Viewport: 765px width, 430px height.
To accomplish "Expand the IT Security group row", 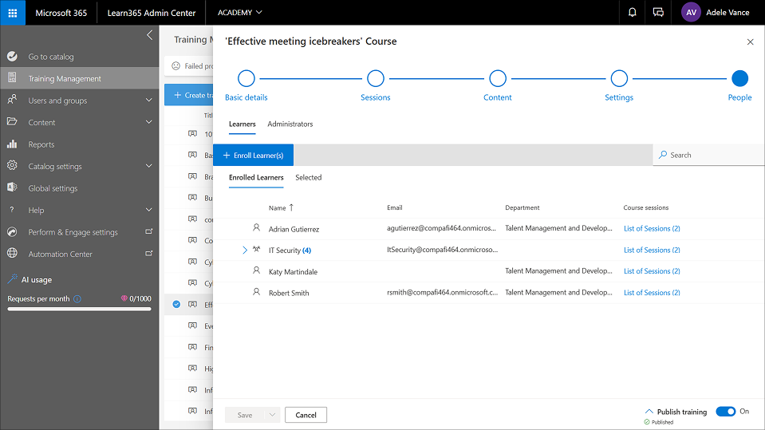I will point(244,250).
